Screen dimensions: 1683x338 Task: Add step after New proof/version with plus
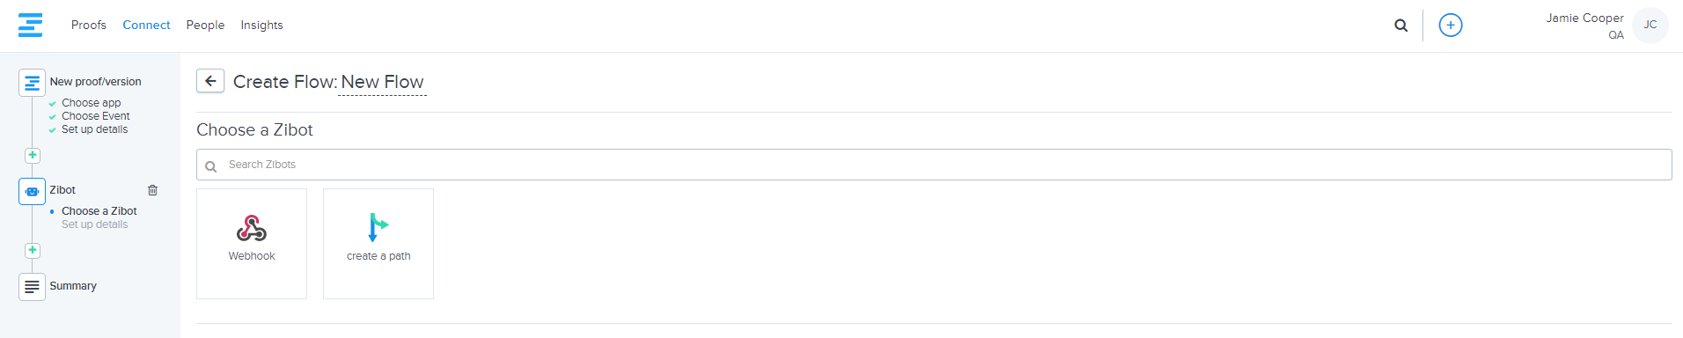[33, 155]
